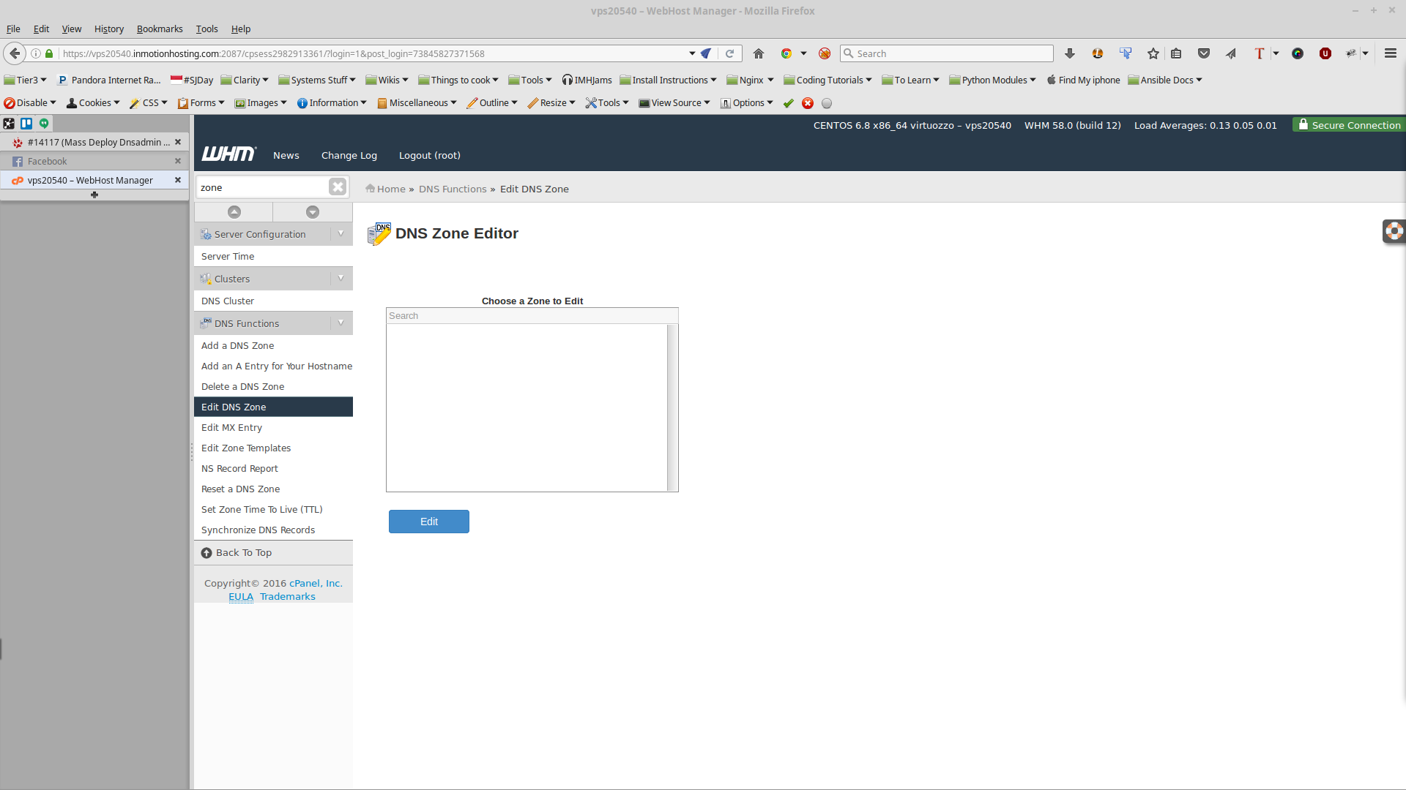Open the Disable developer toolbar dropdown
The height and width of the screenshot is (790, 1406).
30,103
